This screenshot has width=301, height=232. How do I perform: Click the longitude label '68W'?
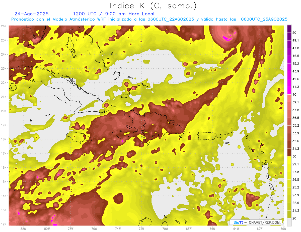189,228
